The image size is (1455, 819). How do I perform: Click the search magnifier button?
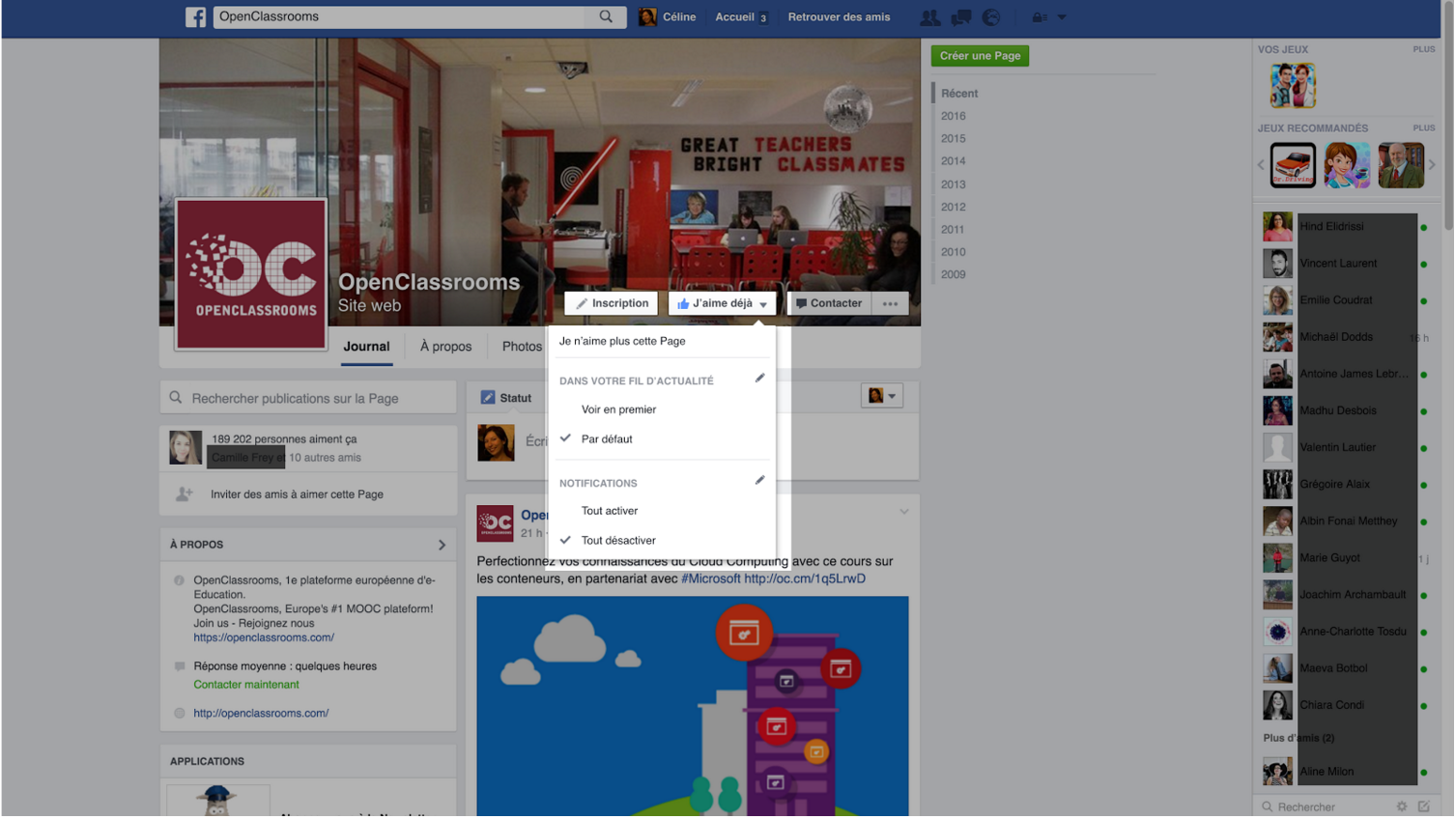click(x=606, y=16)
